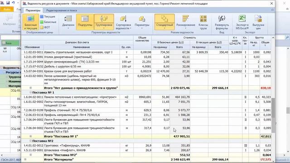
Task: Toggle the 'Подгруппы' ribbon button
Action: pyautogui.click(x=85, y=22)
